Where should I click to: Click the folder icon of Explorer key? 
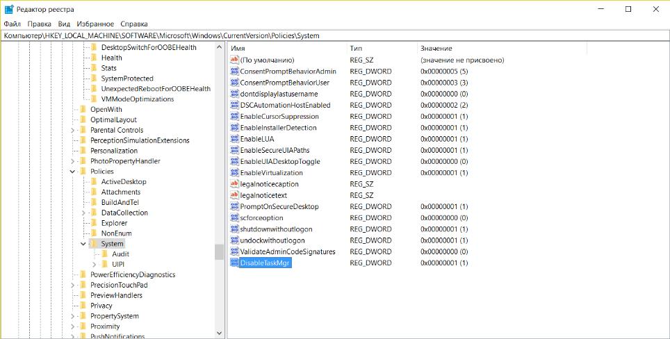click(x=94, y=223)
